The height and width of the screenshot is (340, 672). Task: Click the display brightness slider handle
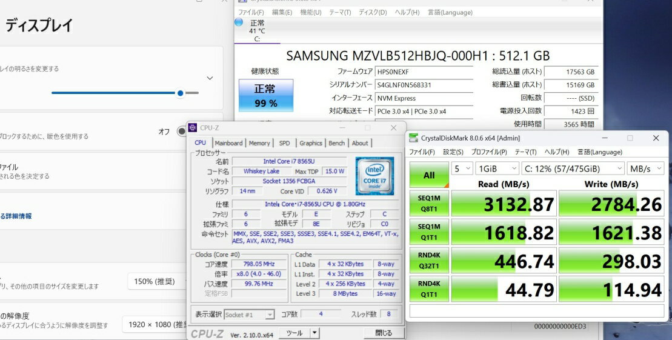tap(180, 93)
